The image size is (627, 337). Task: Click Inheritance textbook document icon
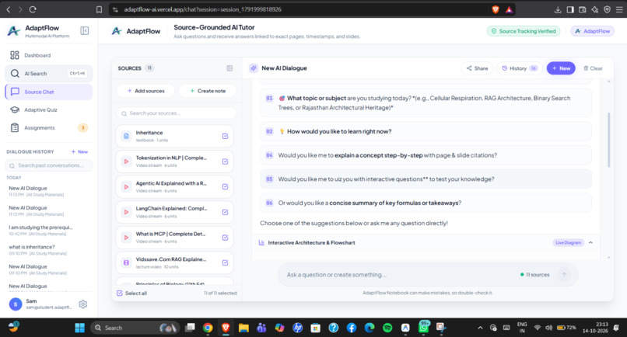[126, 136]
